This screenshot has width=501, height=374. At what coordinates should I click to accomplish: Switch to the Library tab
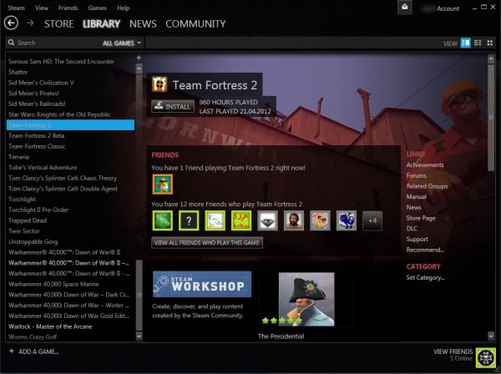(x=101, y=23)
